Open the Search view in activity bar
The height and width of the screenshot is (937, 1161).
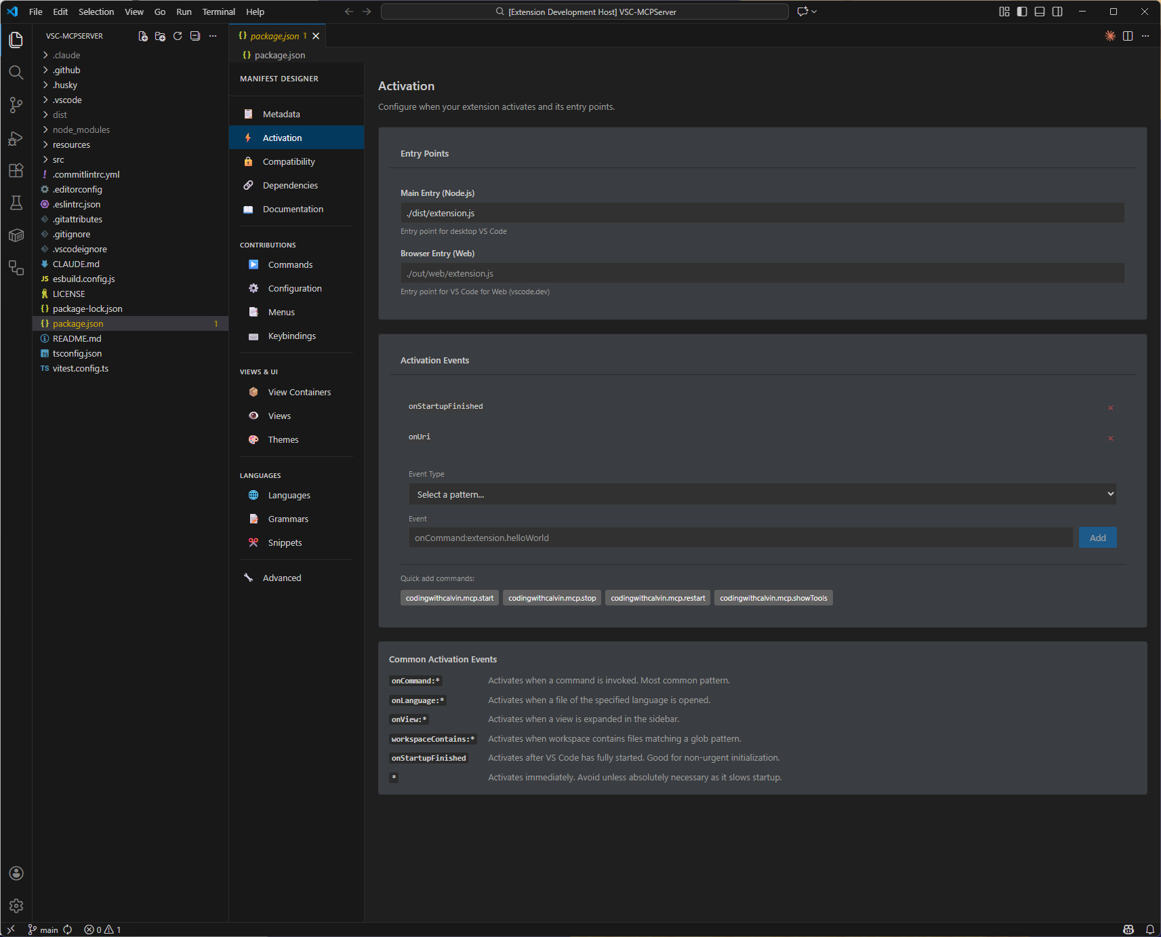point(16,73)
